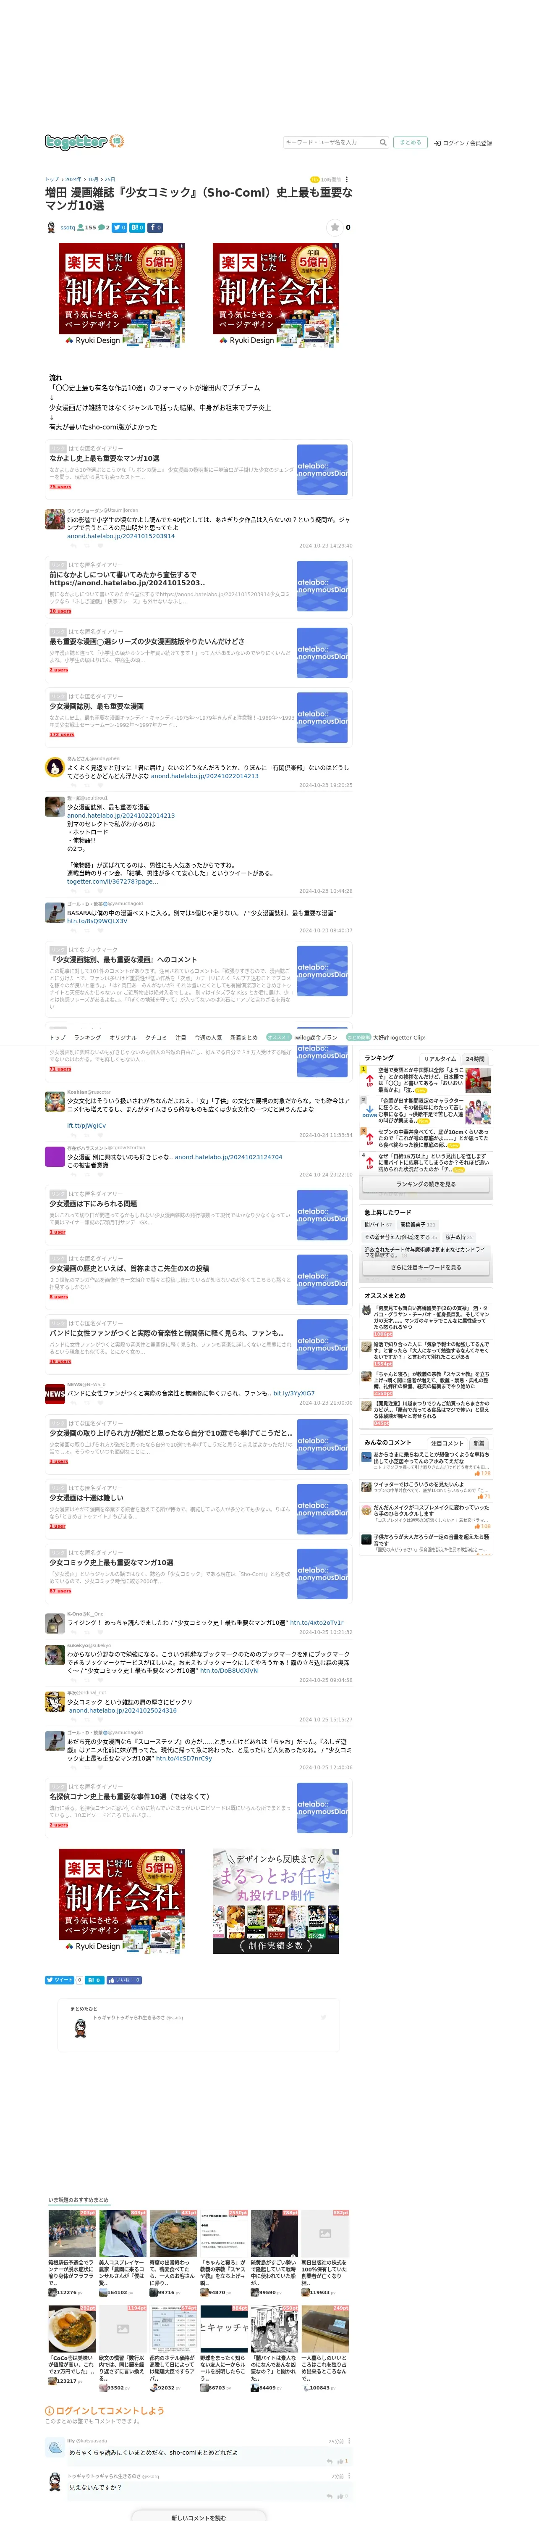This screenshot has width=539, height=2521.
Task: Click the Togetter logo
Action: click(83, 142)
